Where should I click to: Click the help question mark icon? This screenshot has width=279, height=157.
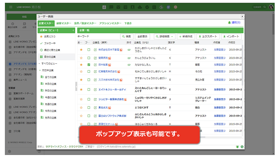tap(39, 151)
